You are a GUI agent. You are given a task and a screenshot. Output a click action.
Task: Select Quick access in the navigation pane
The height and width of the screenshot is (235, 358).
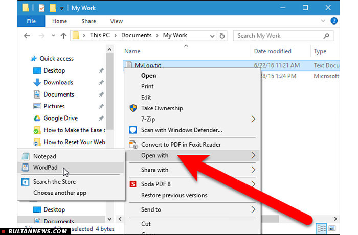tap(57, 59)
